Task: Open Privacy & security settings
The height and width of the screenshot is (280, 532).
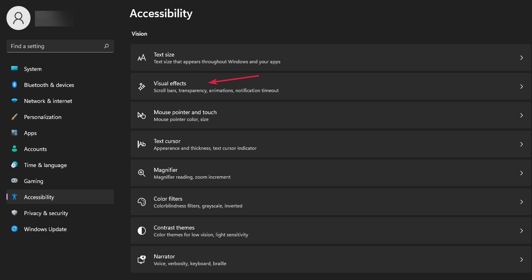Action: [x=46, y=213]
